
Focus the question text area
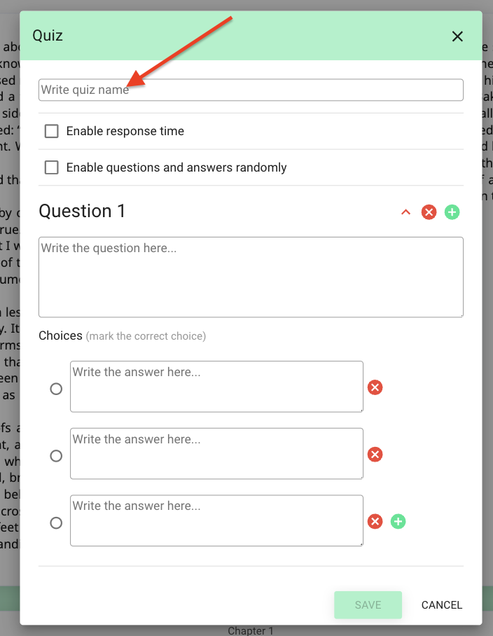click(x=251, y=277)
